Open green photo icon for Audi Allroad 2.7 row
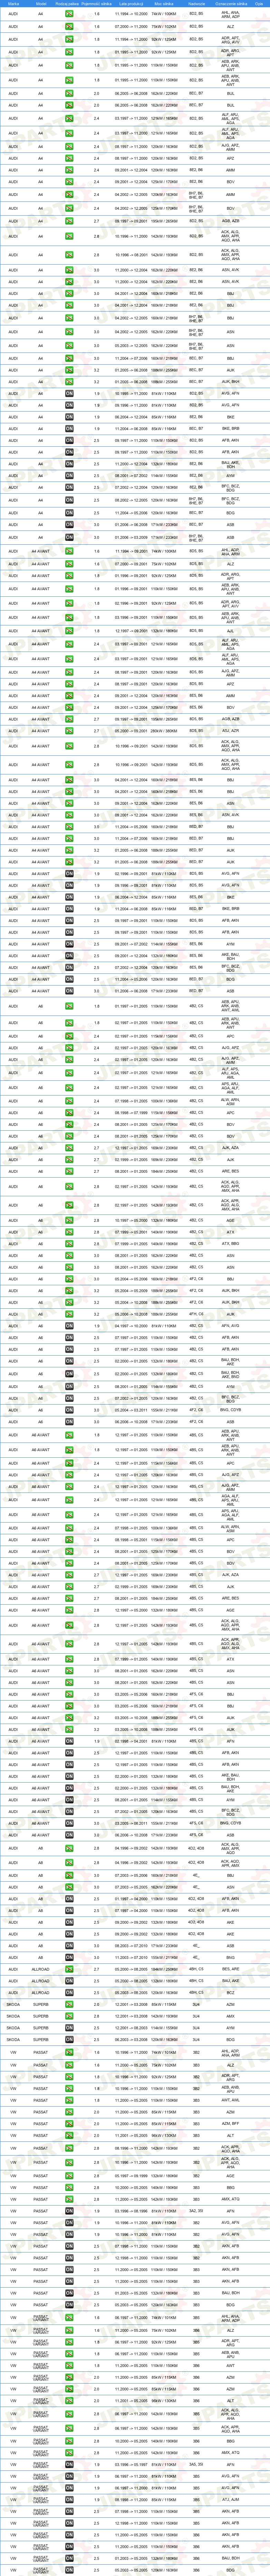Screen dimensions: 270x2576 (69, 1969)
